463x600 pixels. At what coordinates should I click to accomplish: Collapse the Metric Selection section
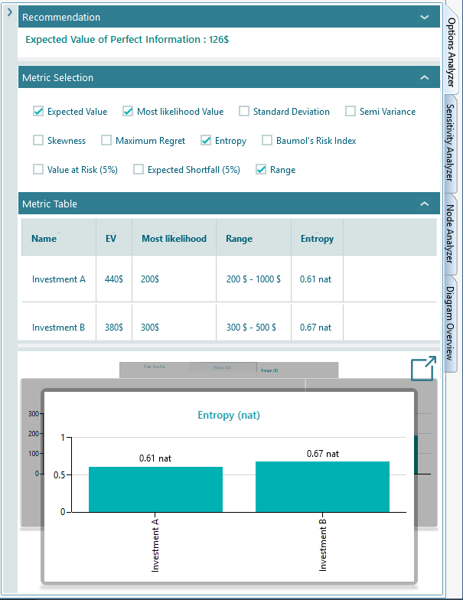tap(425, 77)
